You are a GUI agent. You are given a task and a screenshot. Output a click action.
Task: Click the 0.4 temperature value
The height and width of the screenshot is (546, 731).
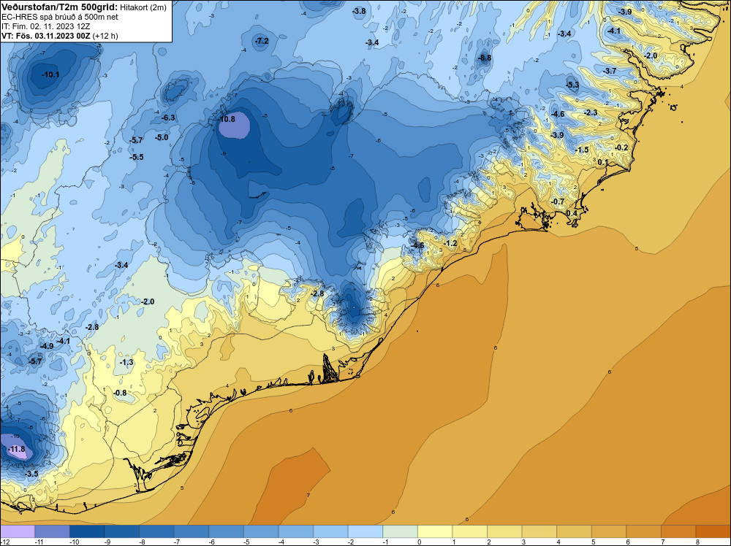coord(572,213)
